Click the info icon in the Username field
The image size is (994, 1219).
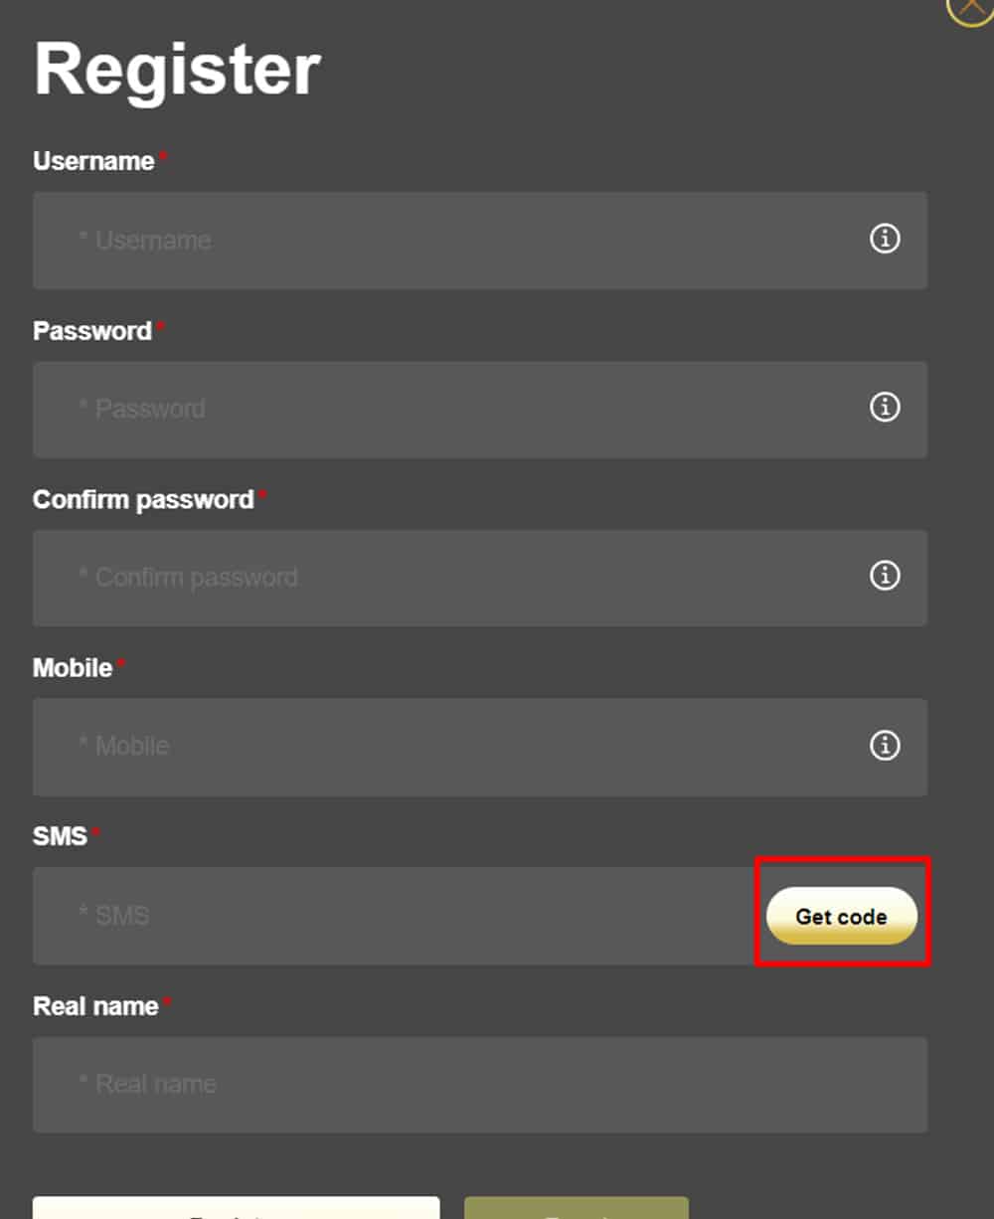[x=885, y=239]
